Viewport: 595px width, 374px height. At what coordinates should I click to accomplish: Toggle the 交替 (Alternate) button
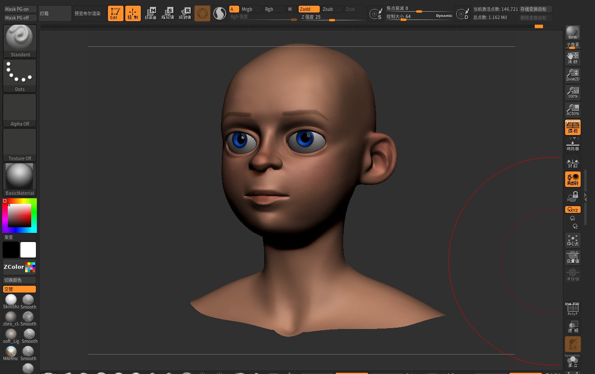coord(20,289)
